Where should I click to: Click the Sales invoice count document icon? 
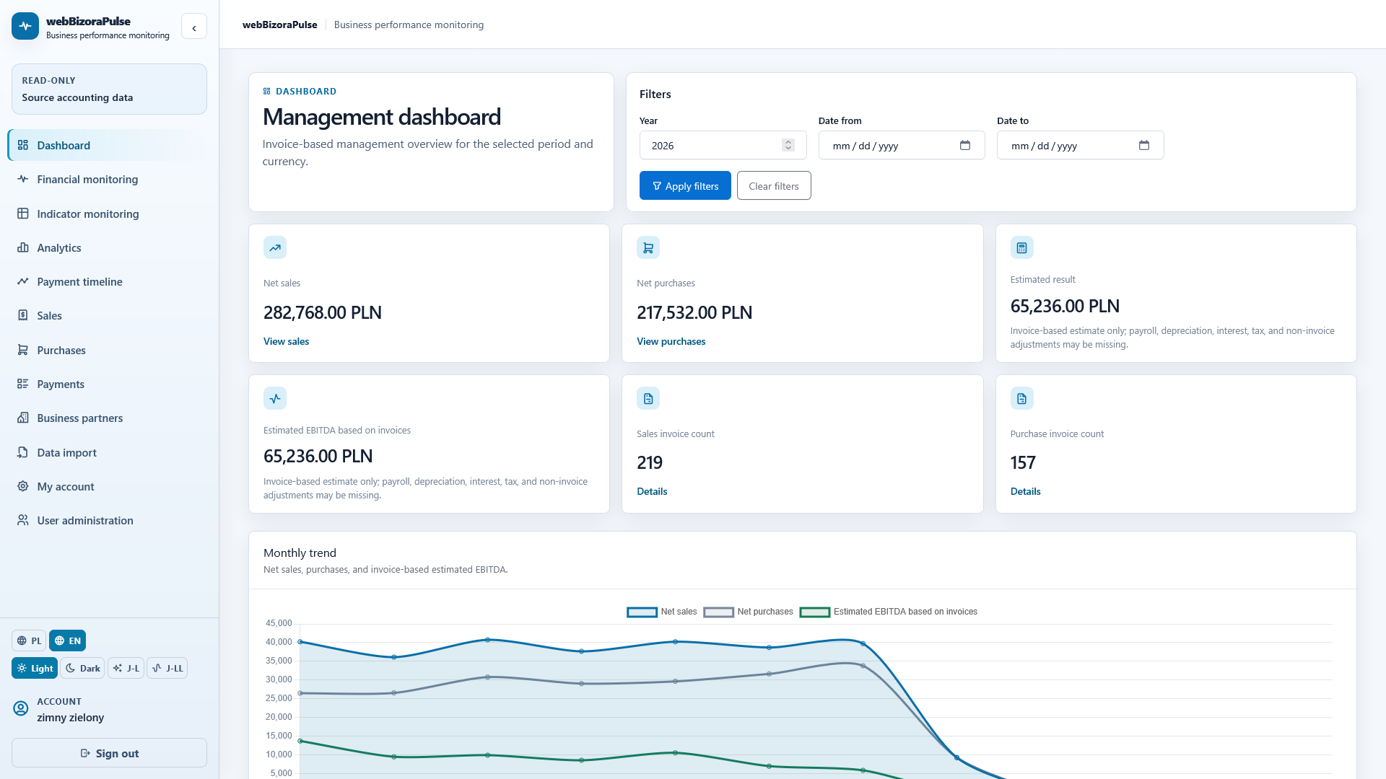point(648,398)
